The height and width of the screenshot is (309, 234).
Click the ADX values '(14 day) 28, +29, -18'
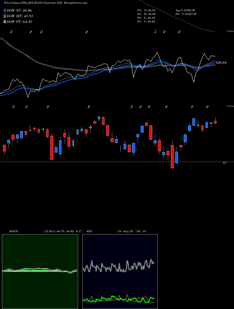click(x=131, y=231)
